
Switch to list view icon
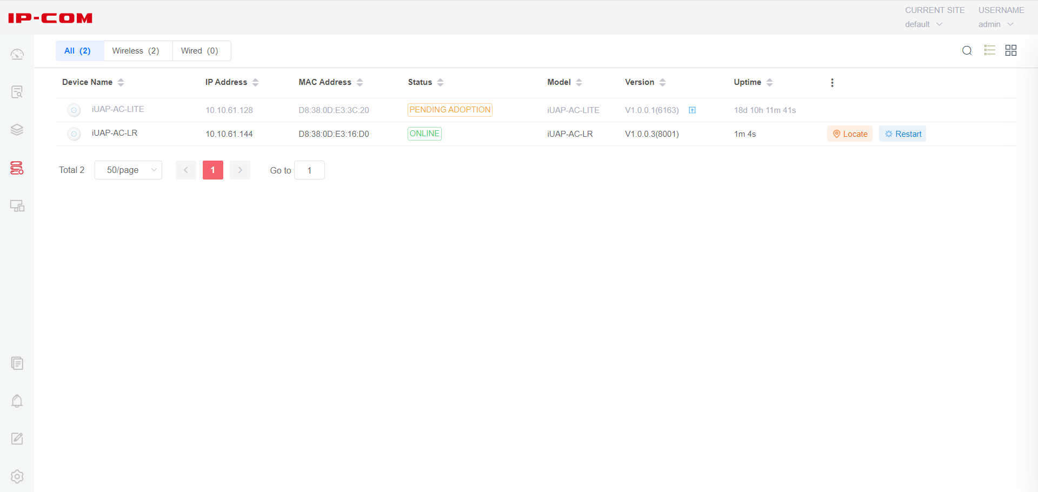pos(990,50)
